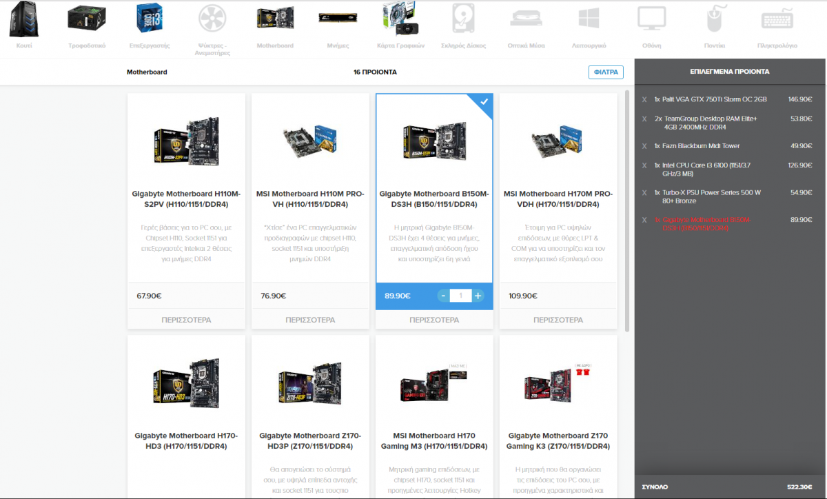Select the Motherboard category icon in top bar
The image size is (827, 499).
(275, 19)
